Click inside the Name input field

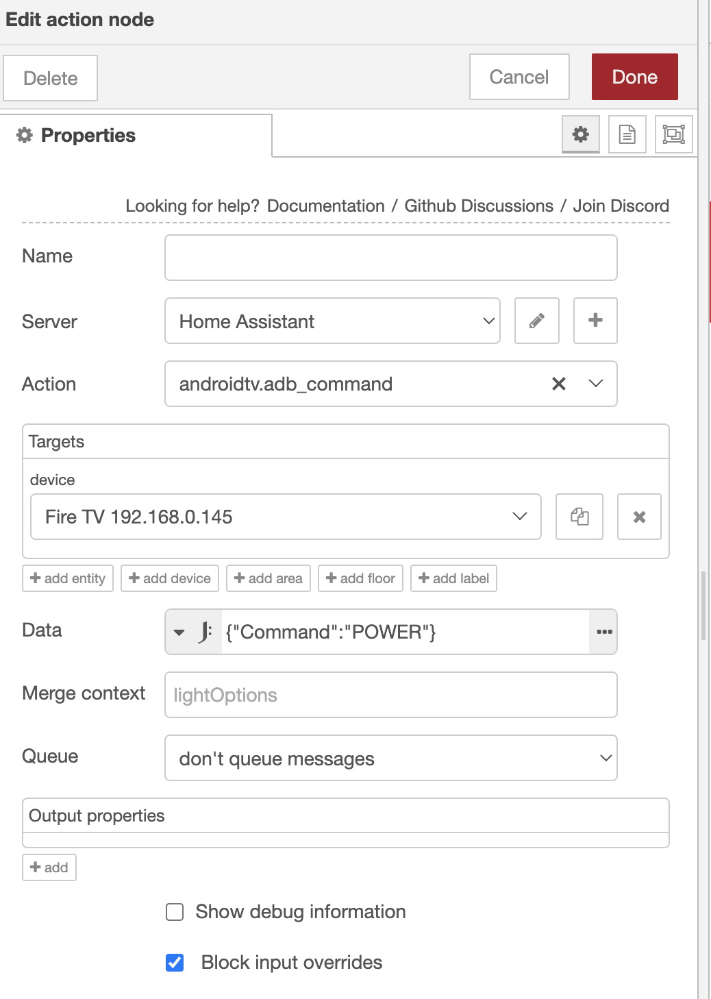click(390, 257)
